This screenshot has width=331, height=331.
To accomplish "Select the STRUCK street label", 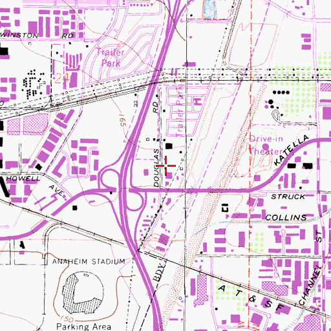I will 288,197.
